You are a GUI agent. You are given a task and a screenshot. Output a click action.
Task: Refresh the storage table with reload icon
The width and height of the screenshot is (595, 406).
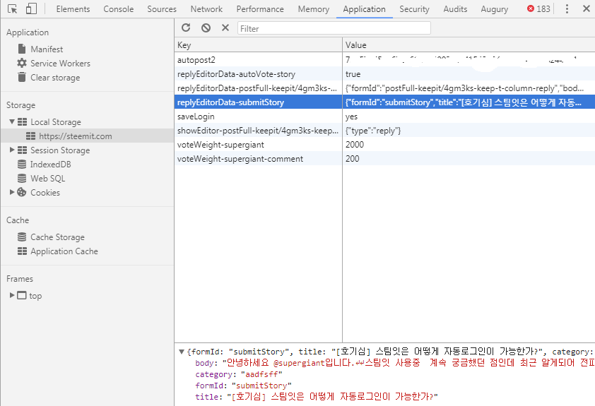coord(186,28)
